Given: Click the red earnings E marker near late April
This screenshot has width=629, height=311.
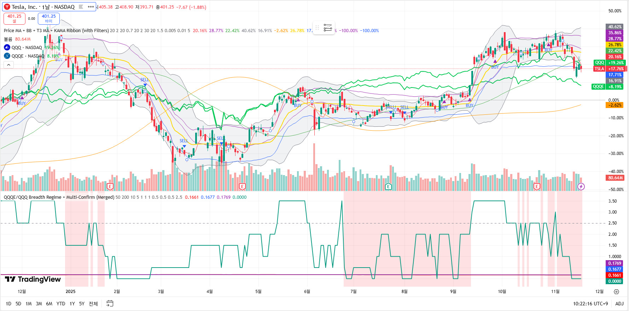Looking at the screenshot, I should [x=242, y=186].
